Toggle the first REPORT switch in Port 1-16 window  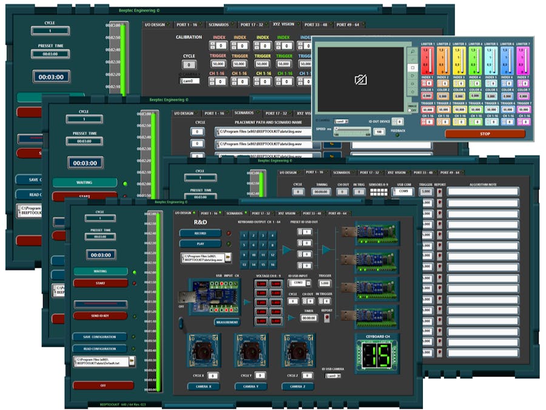coord(439,192)
